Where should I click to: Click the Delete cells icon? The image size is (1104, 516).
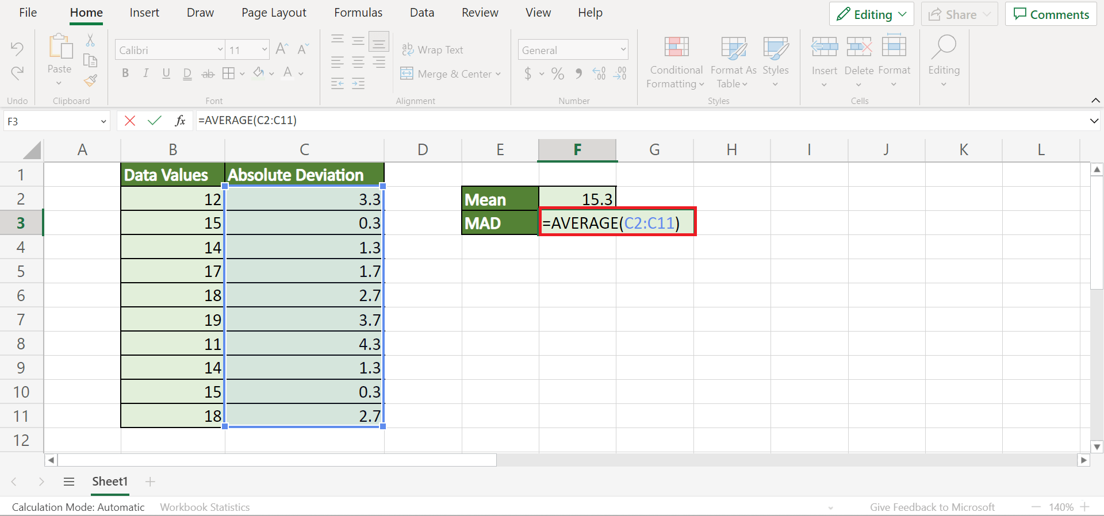[859, 47]
